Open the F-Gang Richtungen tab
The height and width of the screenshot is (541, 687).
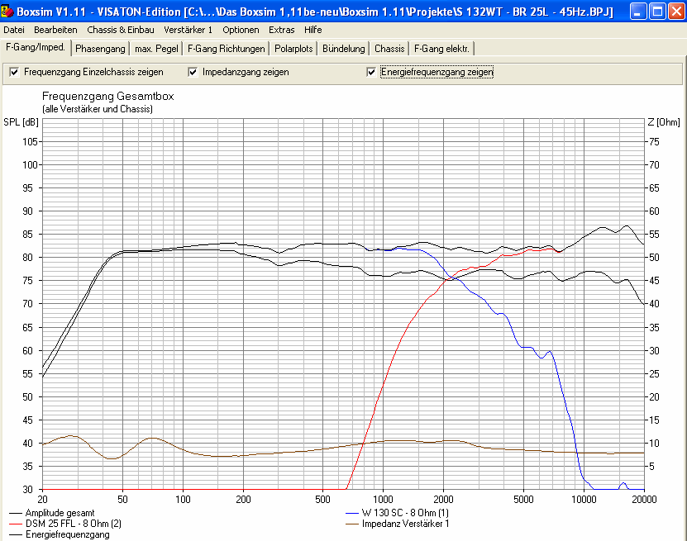(x=226, y=49)
